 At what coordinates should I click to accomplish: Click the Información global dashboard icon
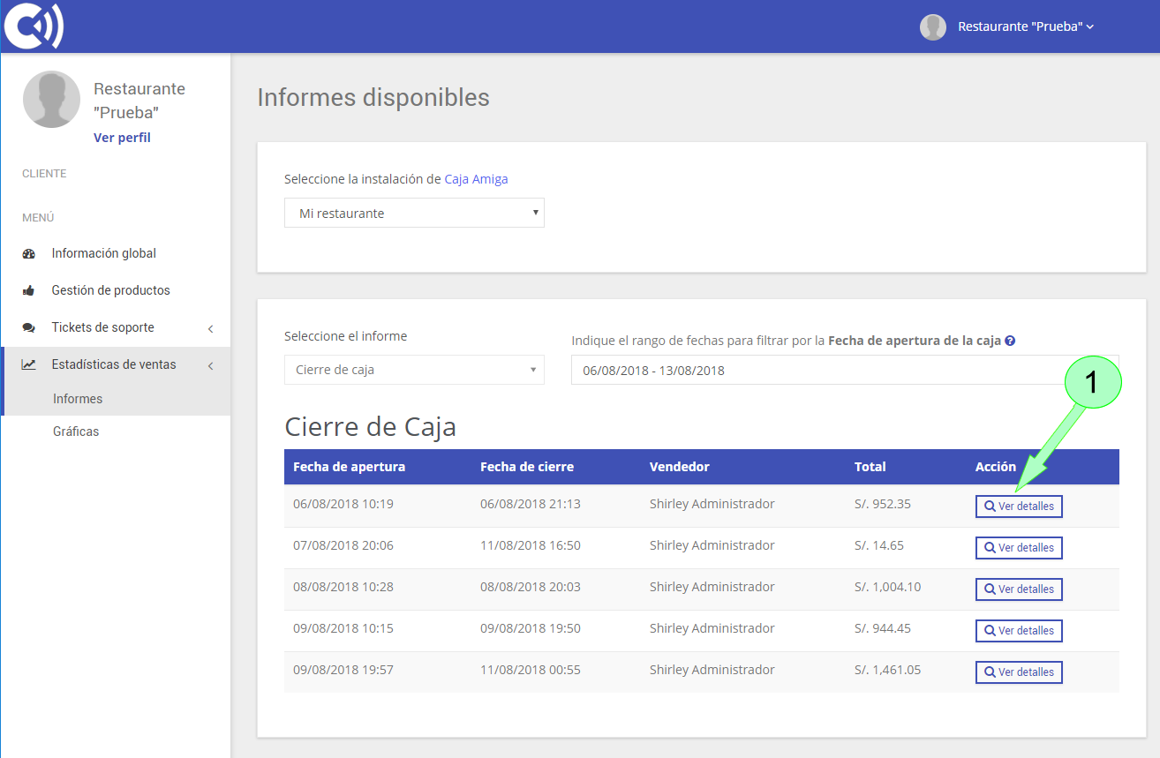29,253
